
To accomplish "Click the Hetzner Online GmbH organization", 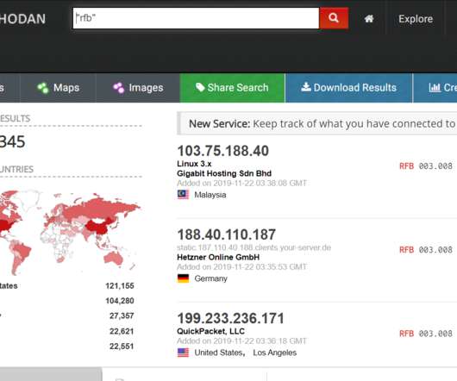I will (x=218, y=257).
